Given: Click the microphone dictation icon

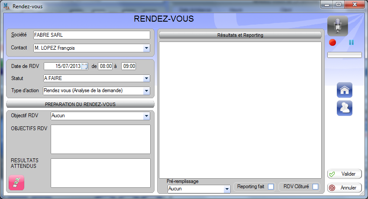Looking at the screenshot, I should 338,26.
